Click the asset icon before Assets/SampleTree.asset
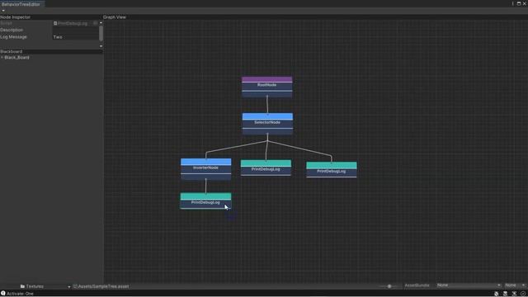Screen dimensions: 528x297 [x=75, y=286]
